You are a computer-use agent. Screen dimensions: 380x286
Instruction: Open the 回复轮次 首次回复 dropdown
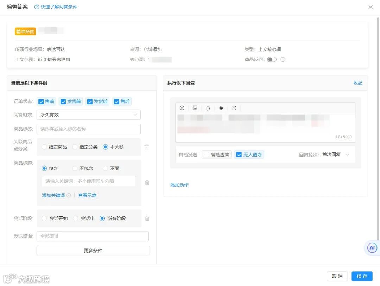pos(335,155)
